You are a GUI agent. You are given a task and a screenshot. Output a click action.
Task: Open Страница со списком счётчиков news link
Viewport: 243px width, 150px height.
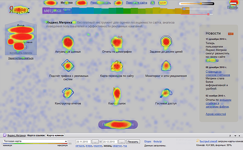218,73
